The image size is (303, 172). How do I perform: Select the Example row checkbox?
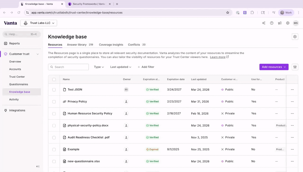[54, 150]
